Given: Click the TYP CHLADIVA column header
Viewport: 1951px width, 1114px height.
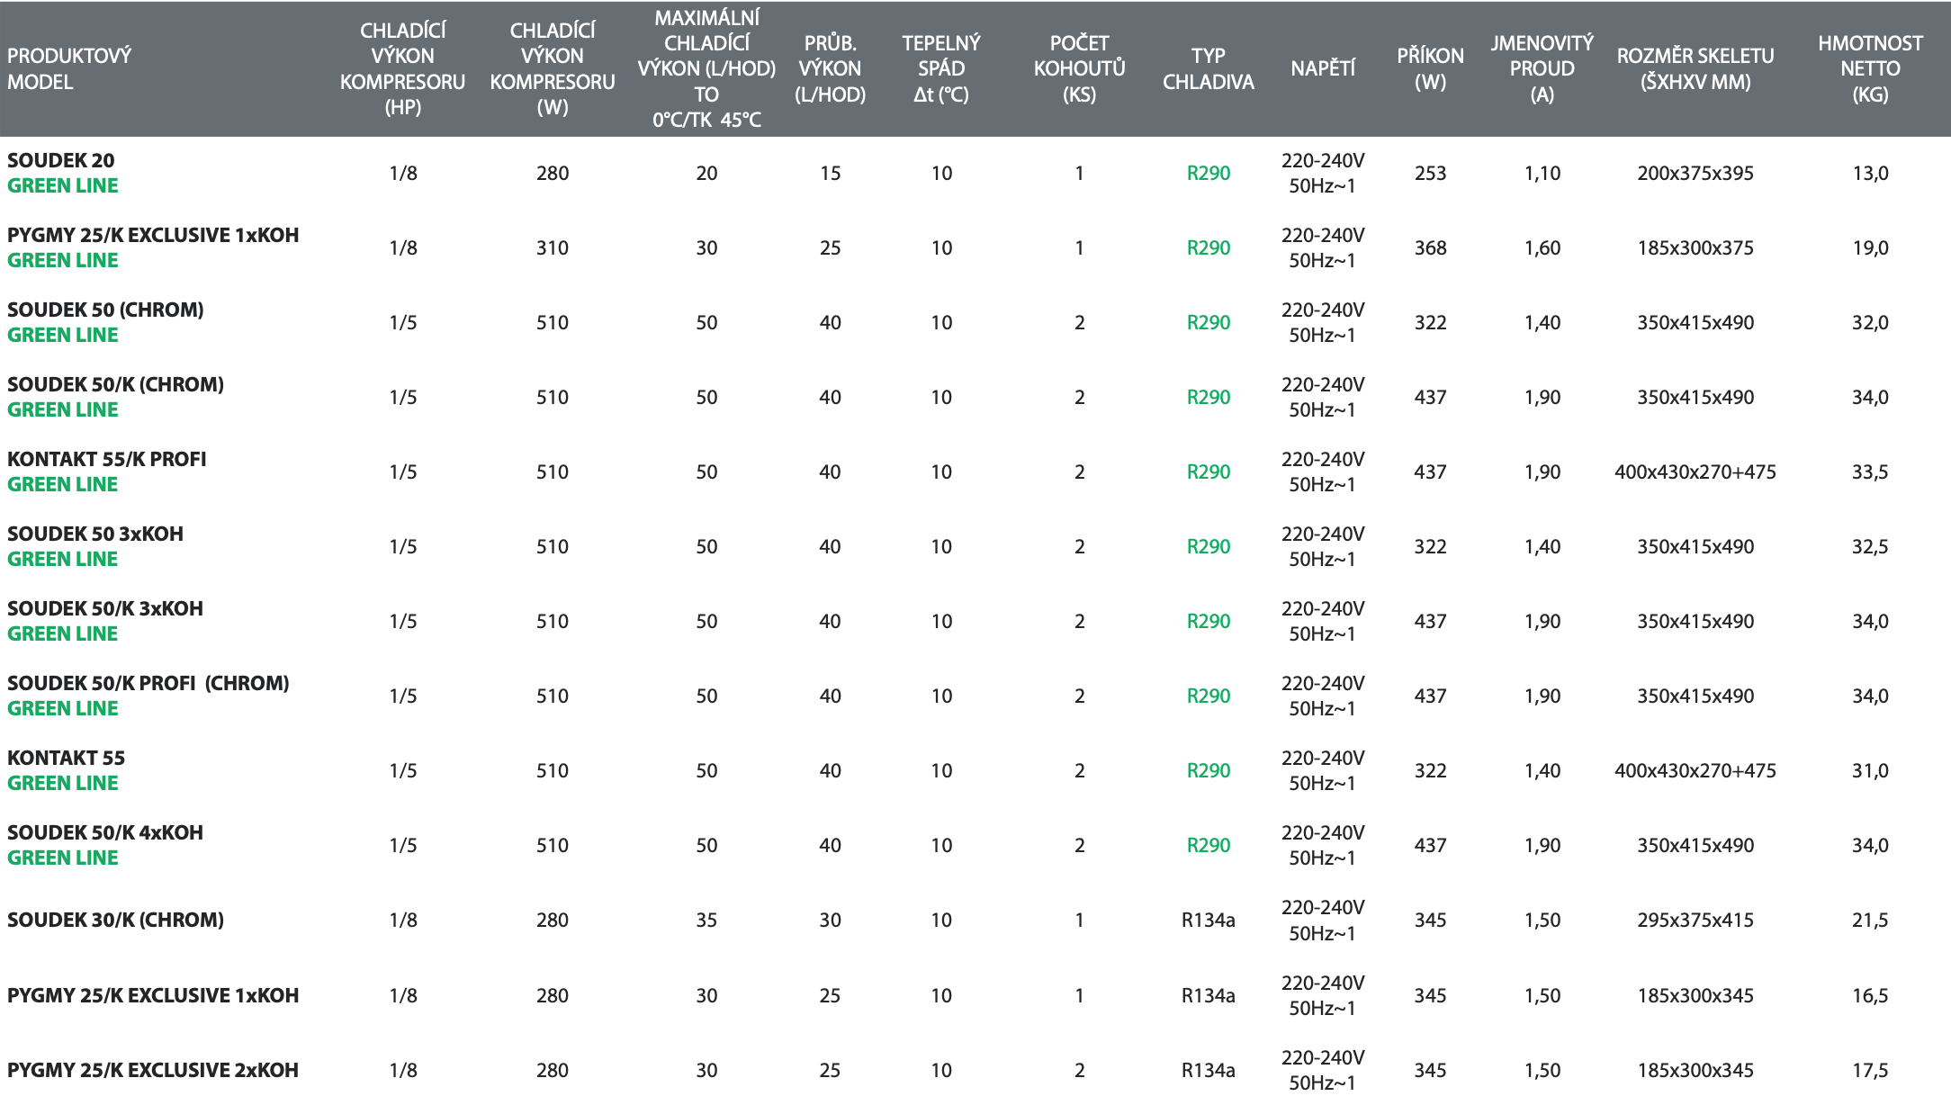Looking at the screenshot, I should coord(1208,68).
